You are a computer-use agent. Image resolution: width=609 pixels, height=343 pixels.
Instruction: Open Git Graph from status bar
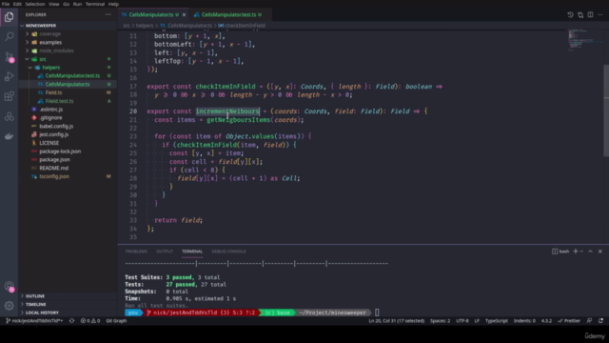(x=116, y=321)
